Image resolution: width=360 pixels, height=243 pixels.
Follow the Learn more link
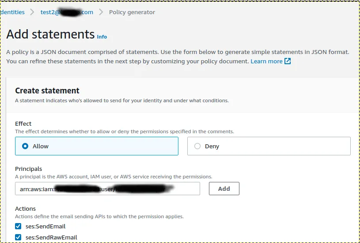coord(266,61)
